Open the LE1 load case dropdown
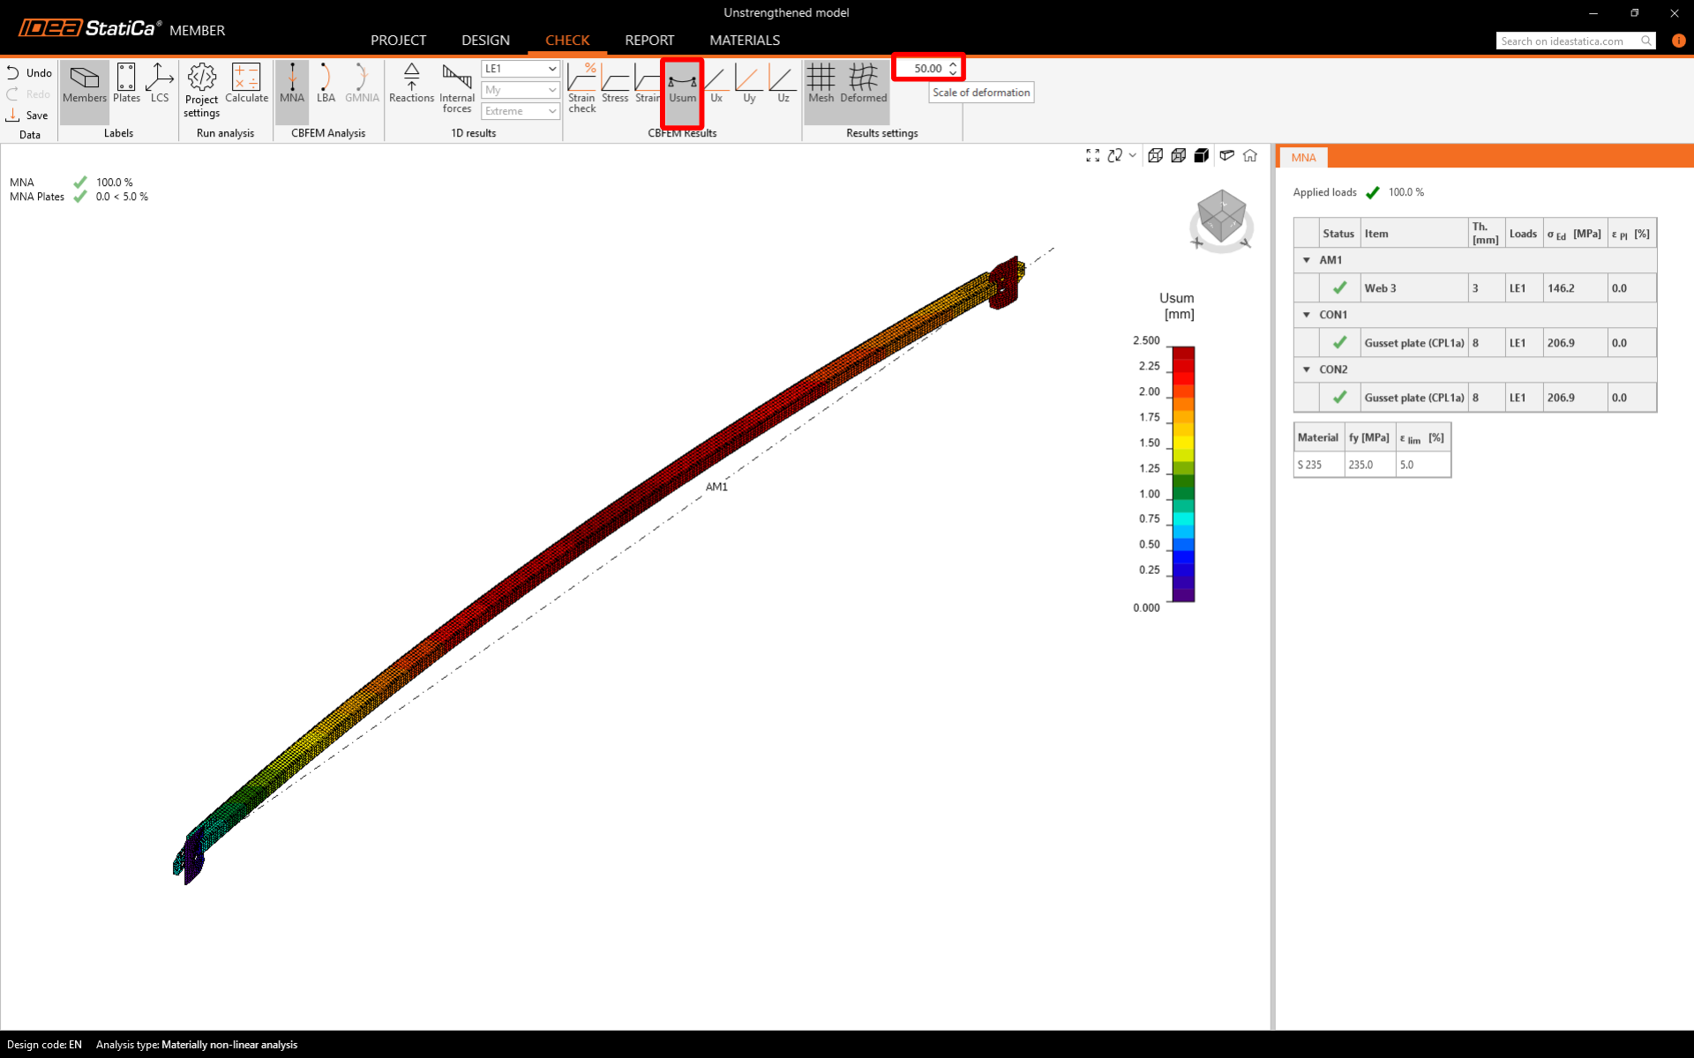The image size is (1694, 1058). (x=521, y=69)
